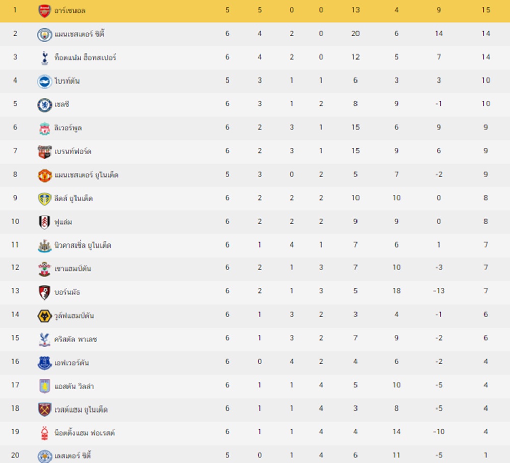Click the Arsenal club crest

[x=44, y=11]
